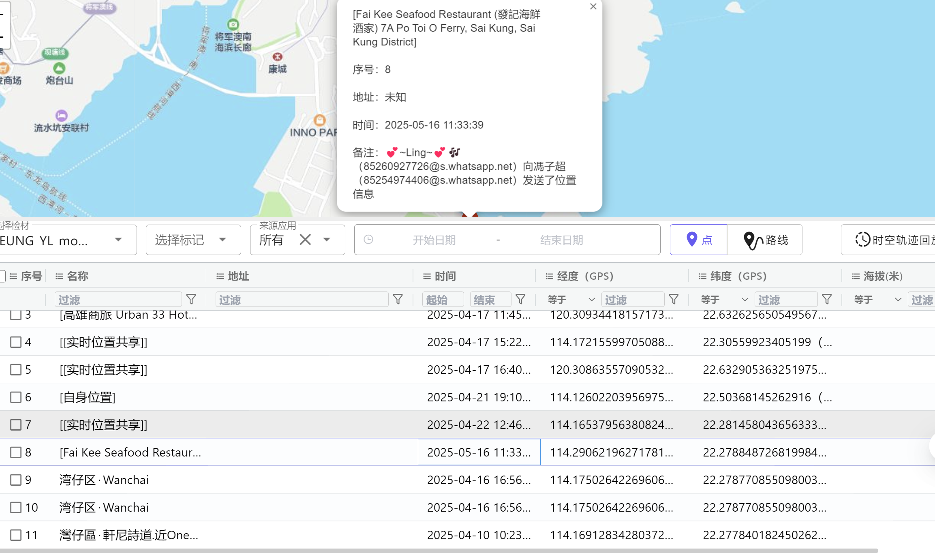Click the name column filter funnel icon

[x=191, y=300]
